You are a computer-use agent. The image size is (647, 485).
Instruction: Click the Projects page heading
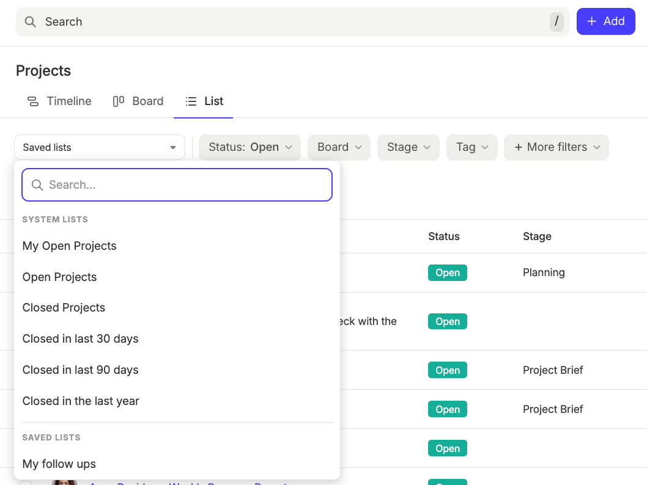(x=43, y=71)
